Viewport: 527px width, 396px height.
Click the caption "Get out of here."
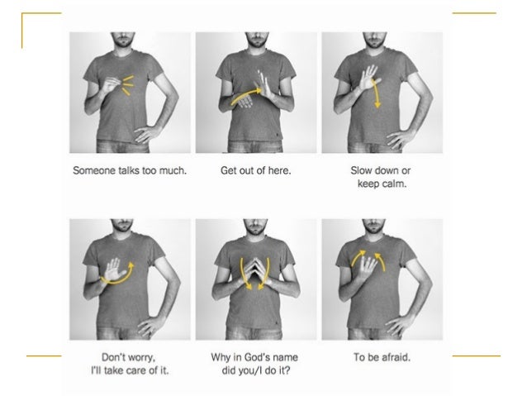256,170
